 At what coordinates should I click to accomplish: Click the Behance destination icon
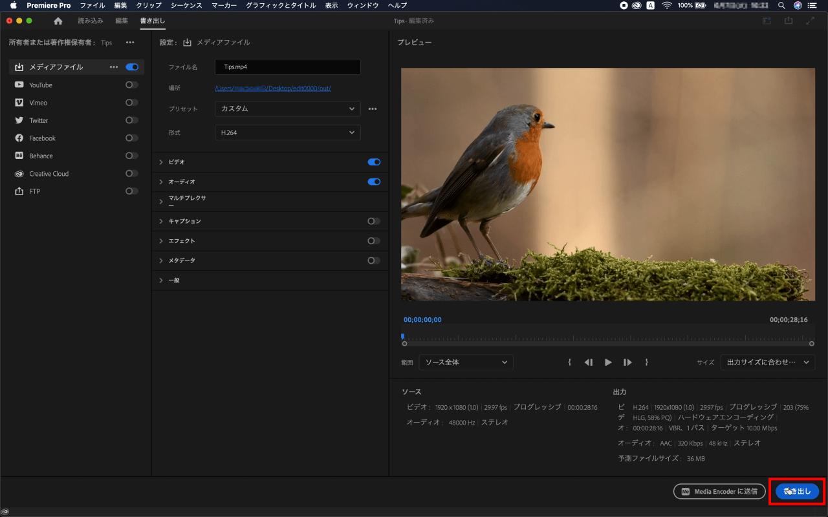click(19, 156)
